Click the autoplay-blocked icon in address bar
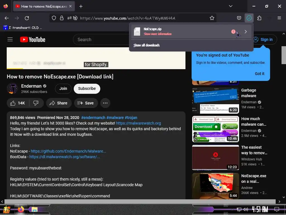Viewport: 286px width, 215px height. (x=75, y=18)
